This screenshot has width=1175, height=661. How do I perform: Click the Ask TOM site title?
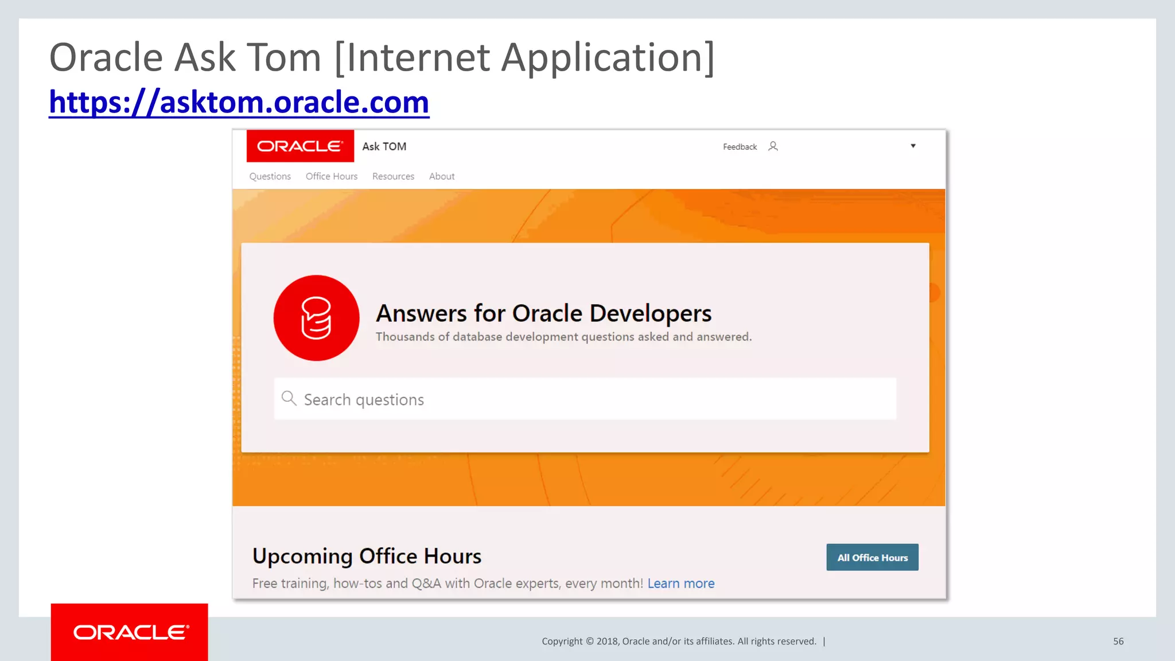coord(384,146)
